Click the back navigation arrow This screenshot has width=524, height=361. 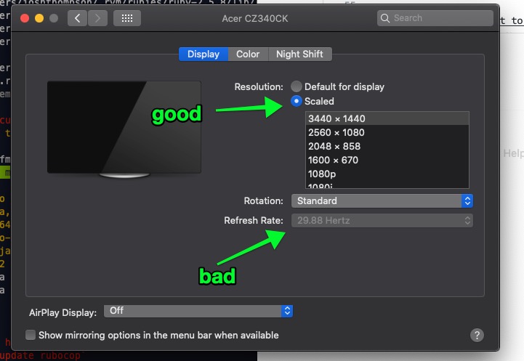tap(78, 18)
